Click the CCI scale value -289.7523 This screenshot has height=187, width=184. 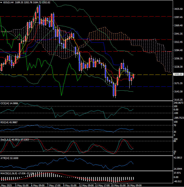(x=179, y=118)
